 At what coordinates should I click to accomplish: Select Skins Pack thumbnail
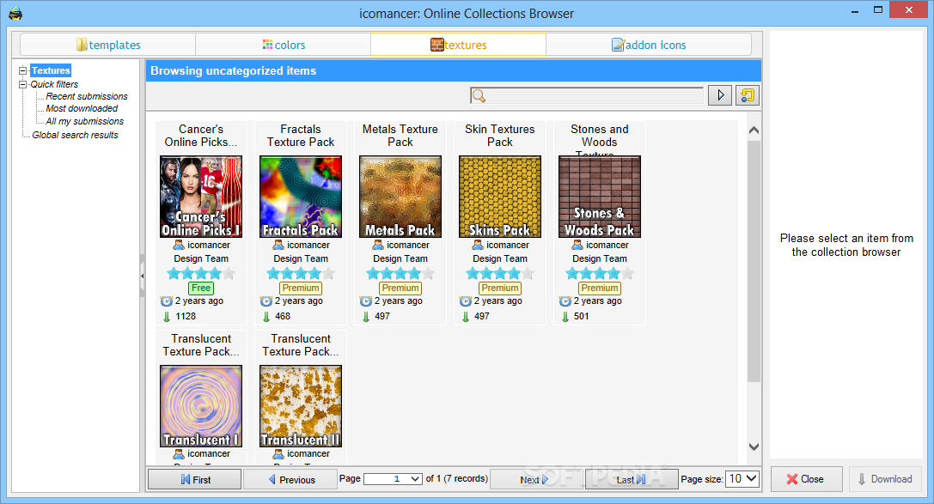tap(500, 197)
